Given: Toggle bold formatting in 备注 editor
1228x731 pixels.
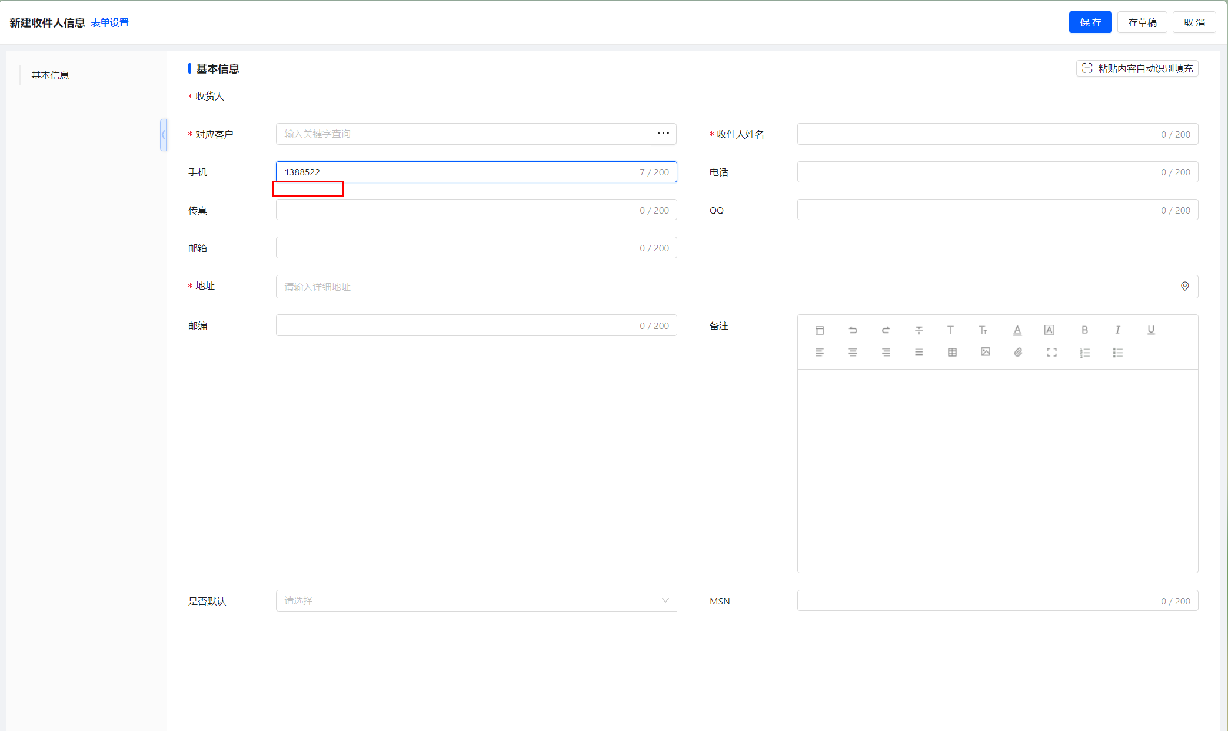Looking at the screenshot, I should coord(1084,330).
